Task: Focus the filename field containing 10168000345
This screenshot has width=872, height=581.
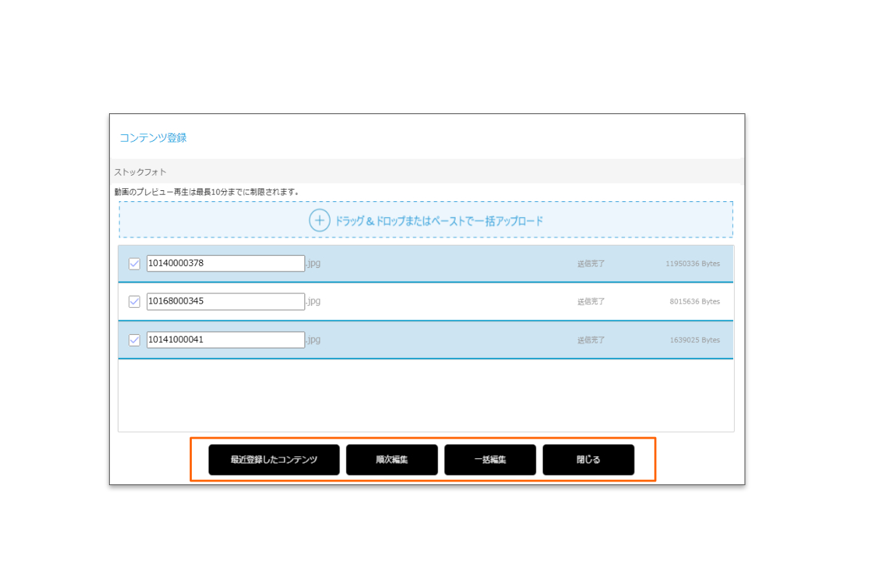Action: coord(225,301)
